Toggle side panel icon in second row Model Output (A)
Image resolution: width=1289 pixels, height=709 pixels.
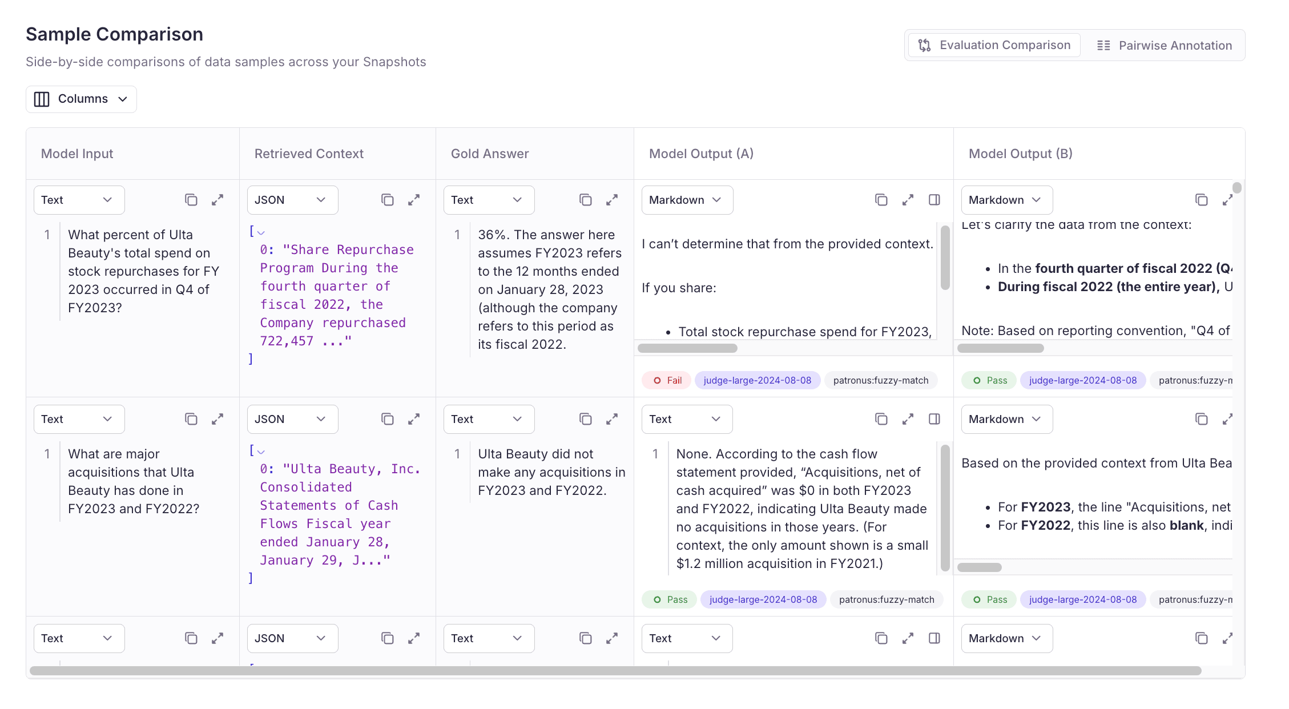pos(934,419)
